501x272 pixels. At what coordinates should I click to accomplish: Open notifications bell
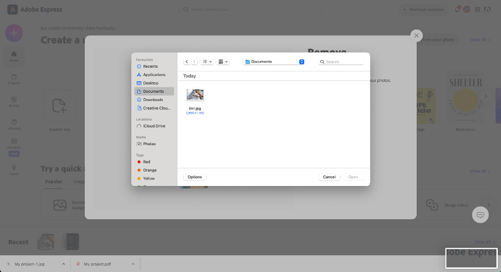point(457,9)
